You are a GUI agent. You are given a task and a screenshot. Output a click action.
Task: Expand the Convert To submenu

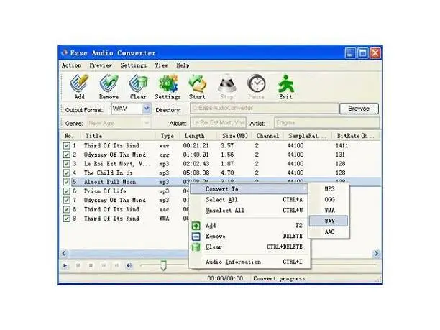249,189
